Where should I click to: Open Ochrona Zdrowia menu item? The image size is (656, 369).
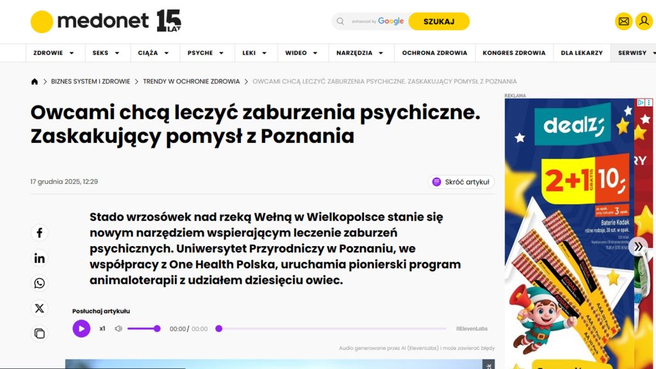pyautogui.click(x=434, y=53)
